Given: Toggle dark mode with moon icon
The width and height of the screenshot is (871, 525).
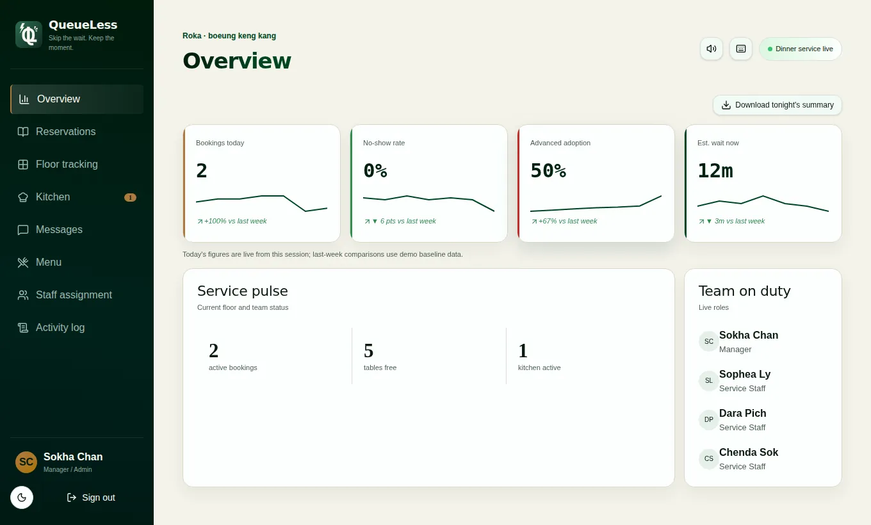Looking at the screenshot, I should (22, 497).
